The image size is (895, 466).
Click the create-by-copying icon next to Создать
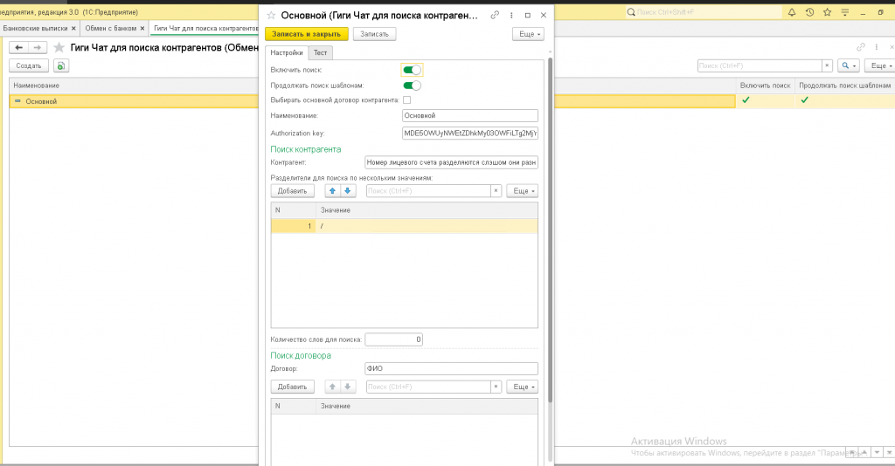[61, 65]
